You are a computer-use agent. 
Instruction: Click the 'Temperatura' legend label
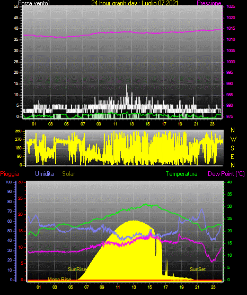[181, 174]
